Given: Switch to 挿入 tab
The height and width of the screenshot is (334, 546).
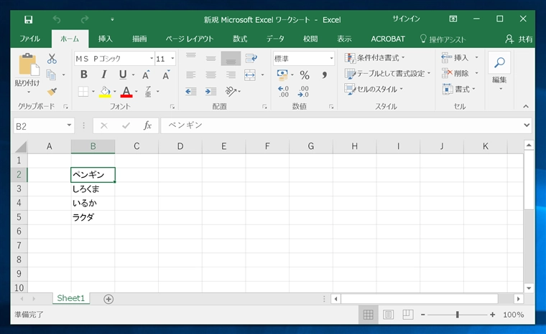Looking at the screenshot, I should pos(105,39).
